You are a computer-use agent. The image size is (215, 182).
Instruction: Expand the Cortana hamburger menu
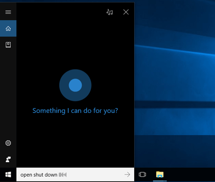tap(8, 12)
